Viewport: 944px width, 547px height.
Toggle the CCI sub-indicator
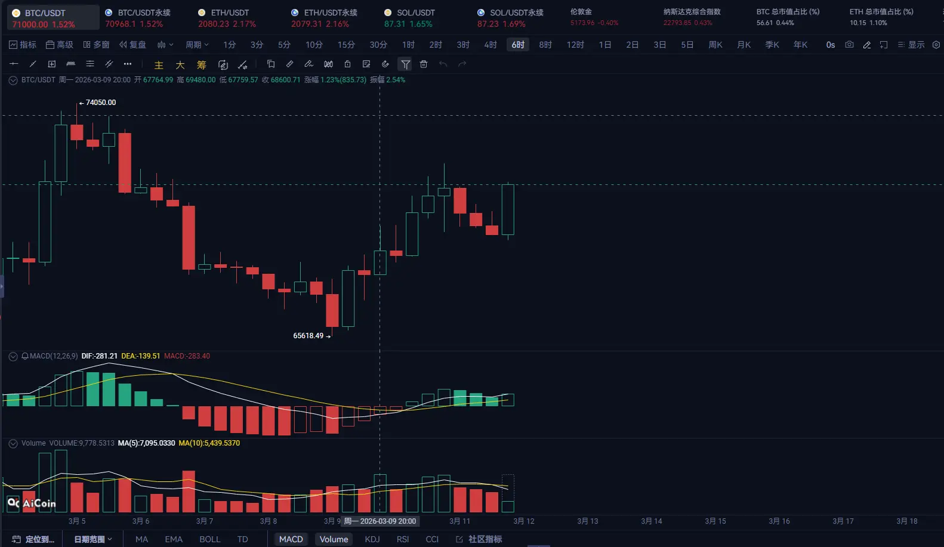[432, 539]
